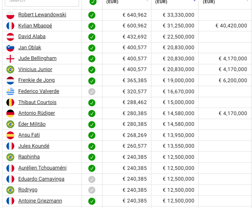Click the Uruguay flag next to Federico Valverde
Screen dimensions: 252x208
coord(10,92)
